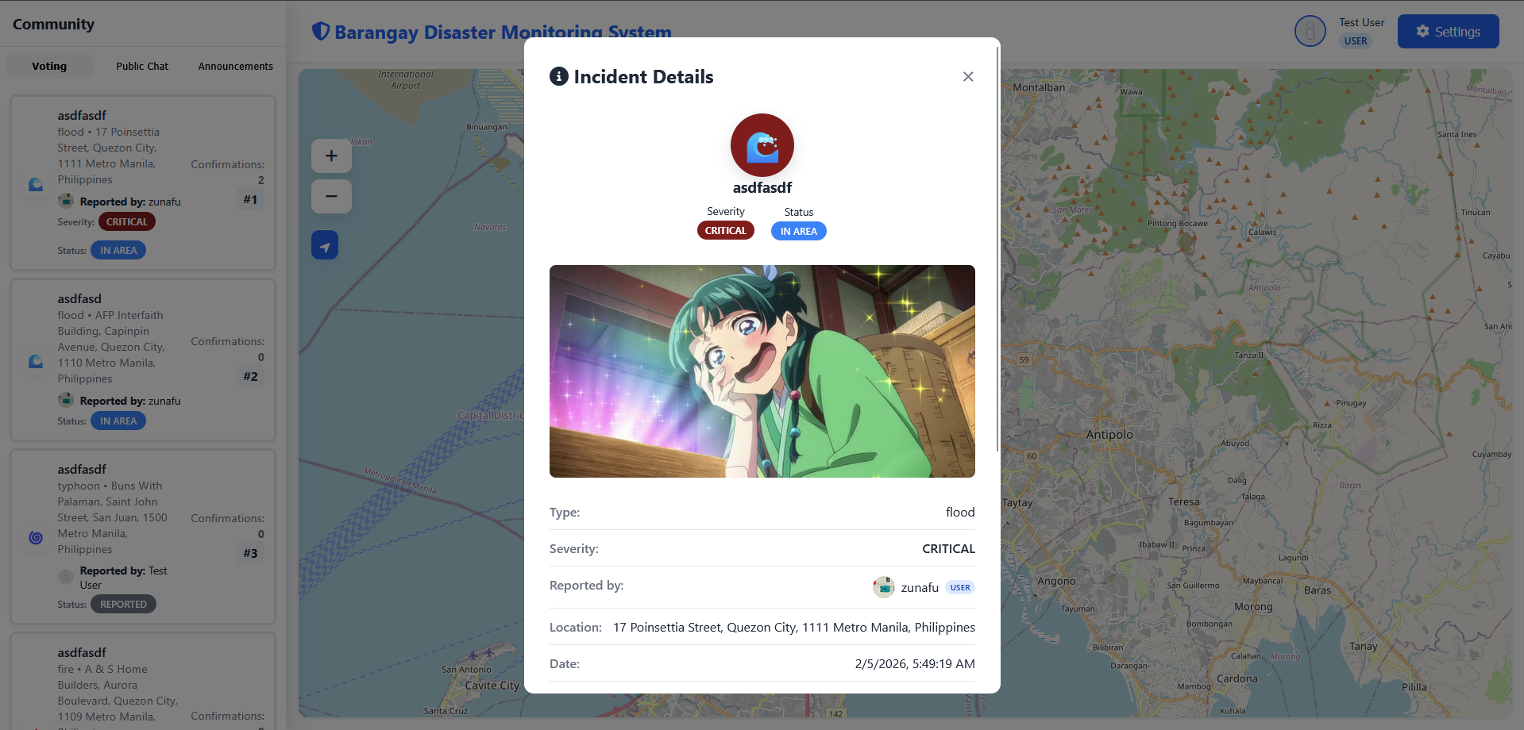Click the IN AREA status badge in dialog
Viewport: 1524px width, 730px height.
coord(799,231)
